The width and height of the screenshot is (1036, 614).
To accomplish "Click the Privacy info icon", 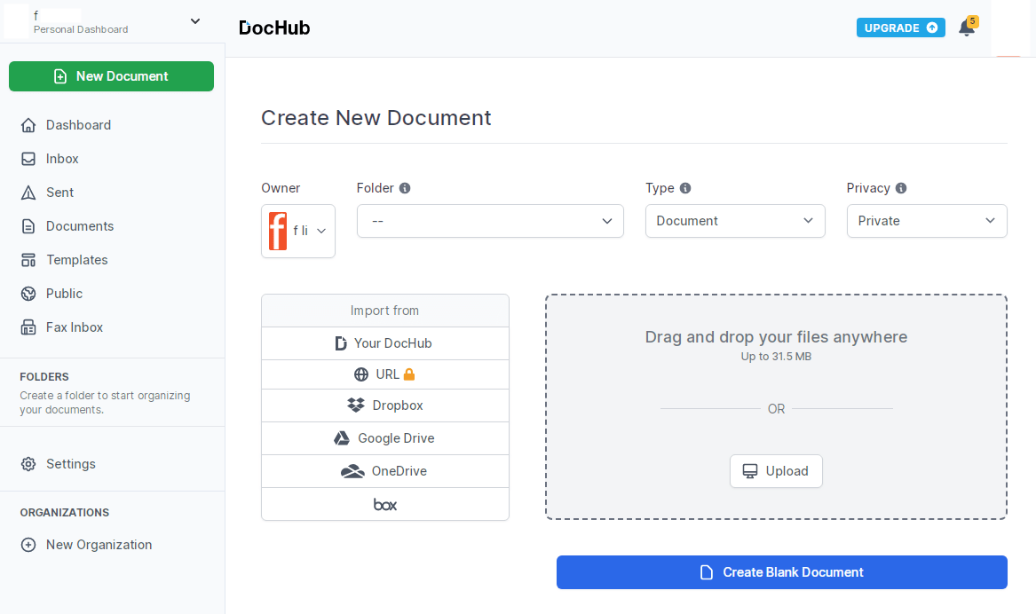I will (x=901, y=188).
